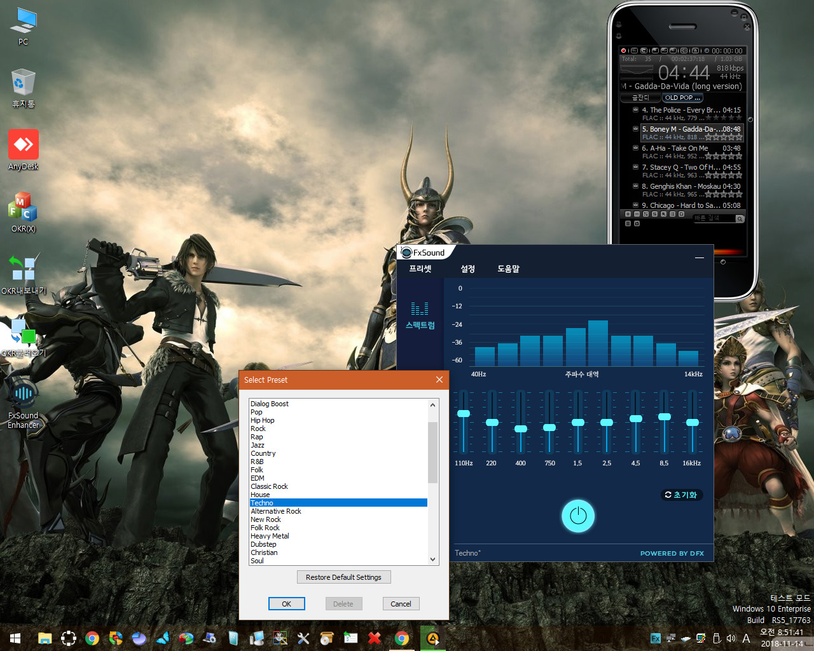Open the 설정 menu in FxSound
814x651 pixels.
468,269
